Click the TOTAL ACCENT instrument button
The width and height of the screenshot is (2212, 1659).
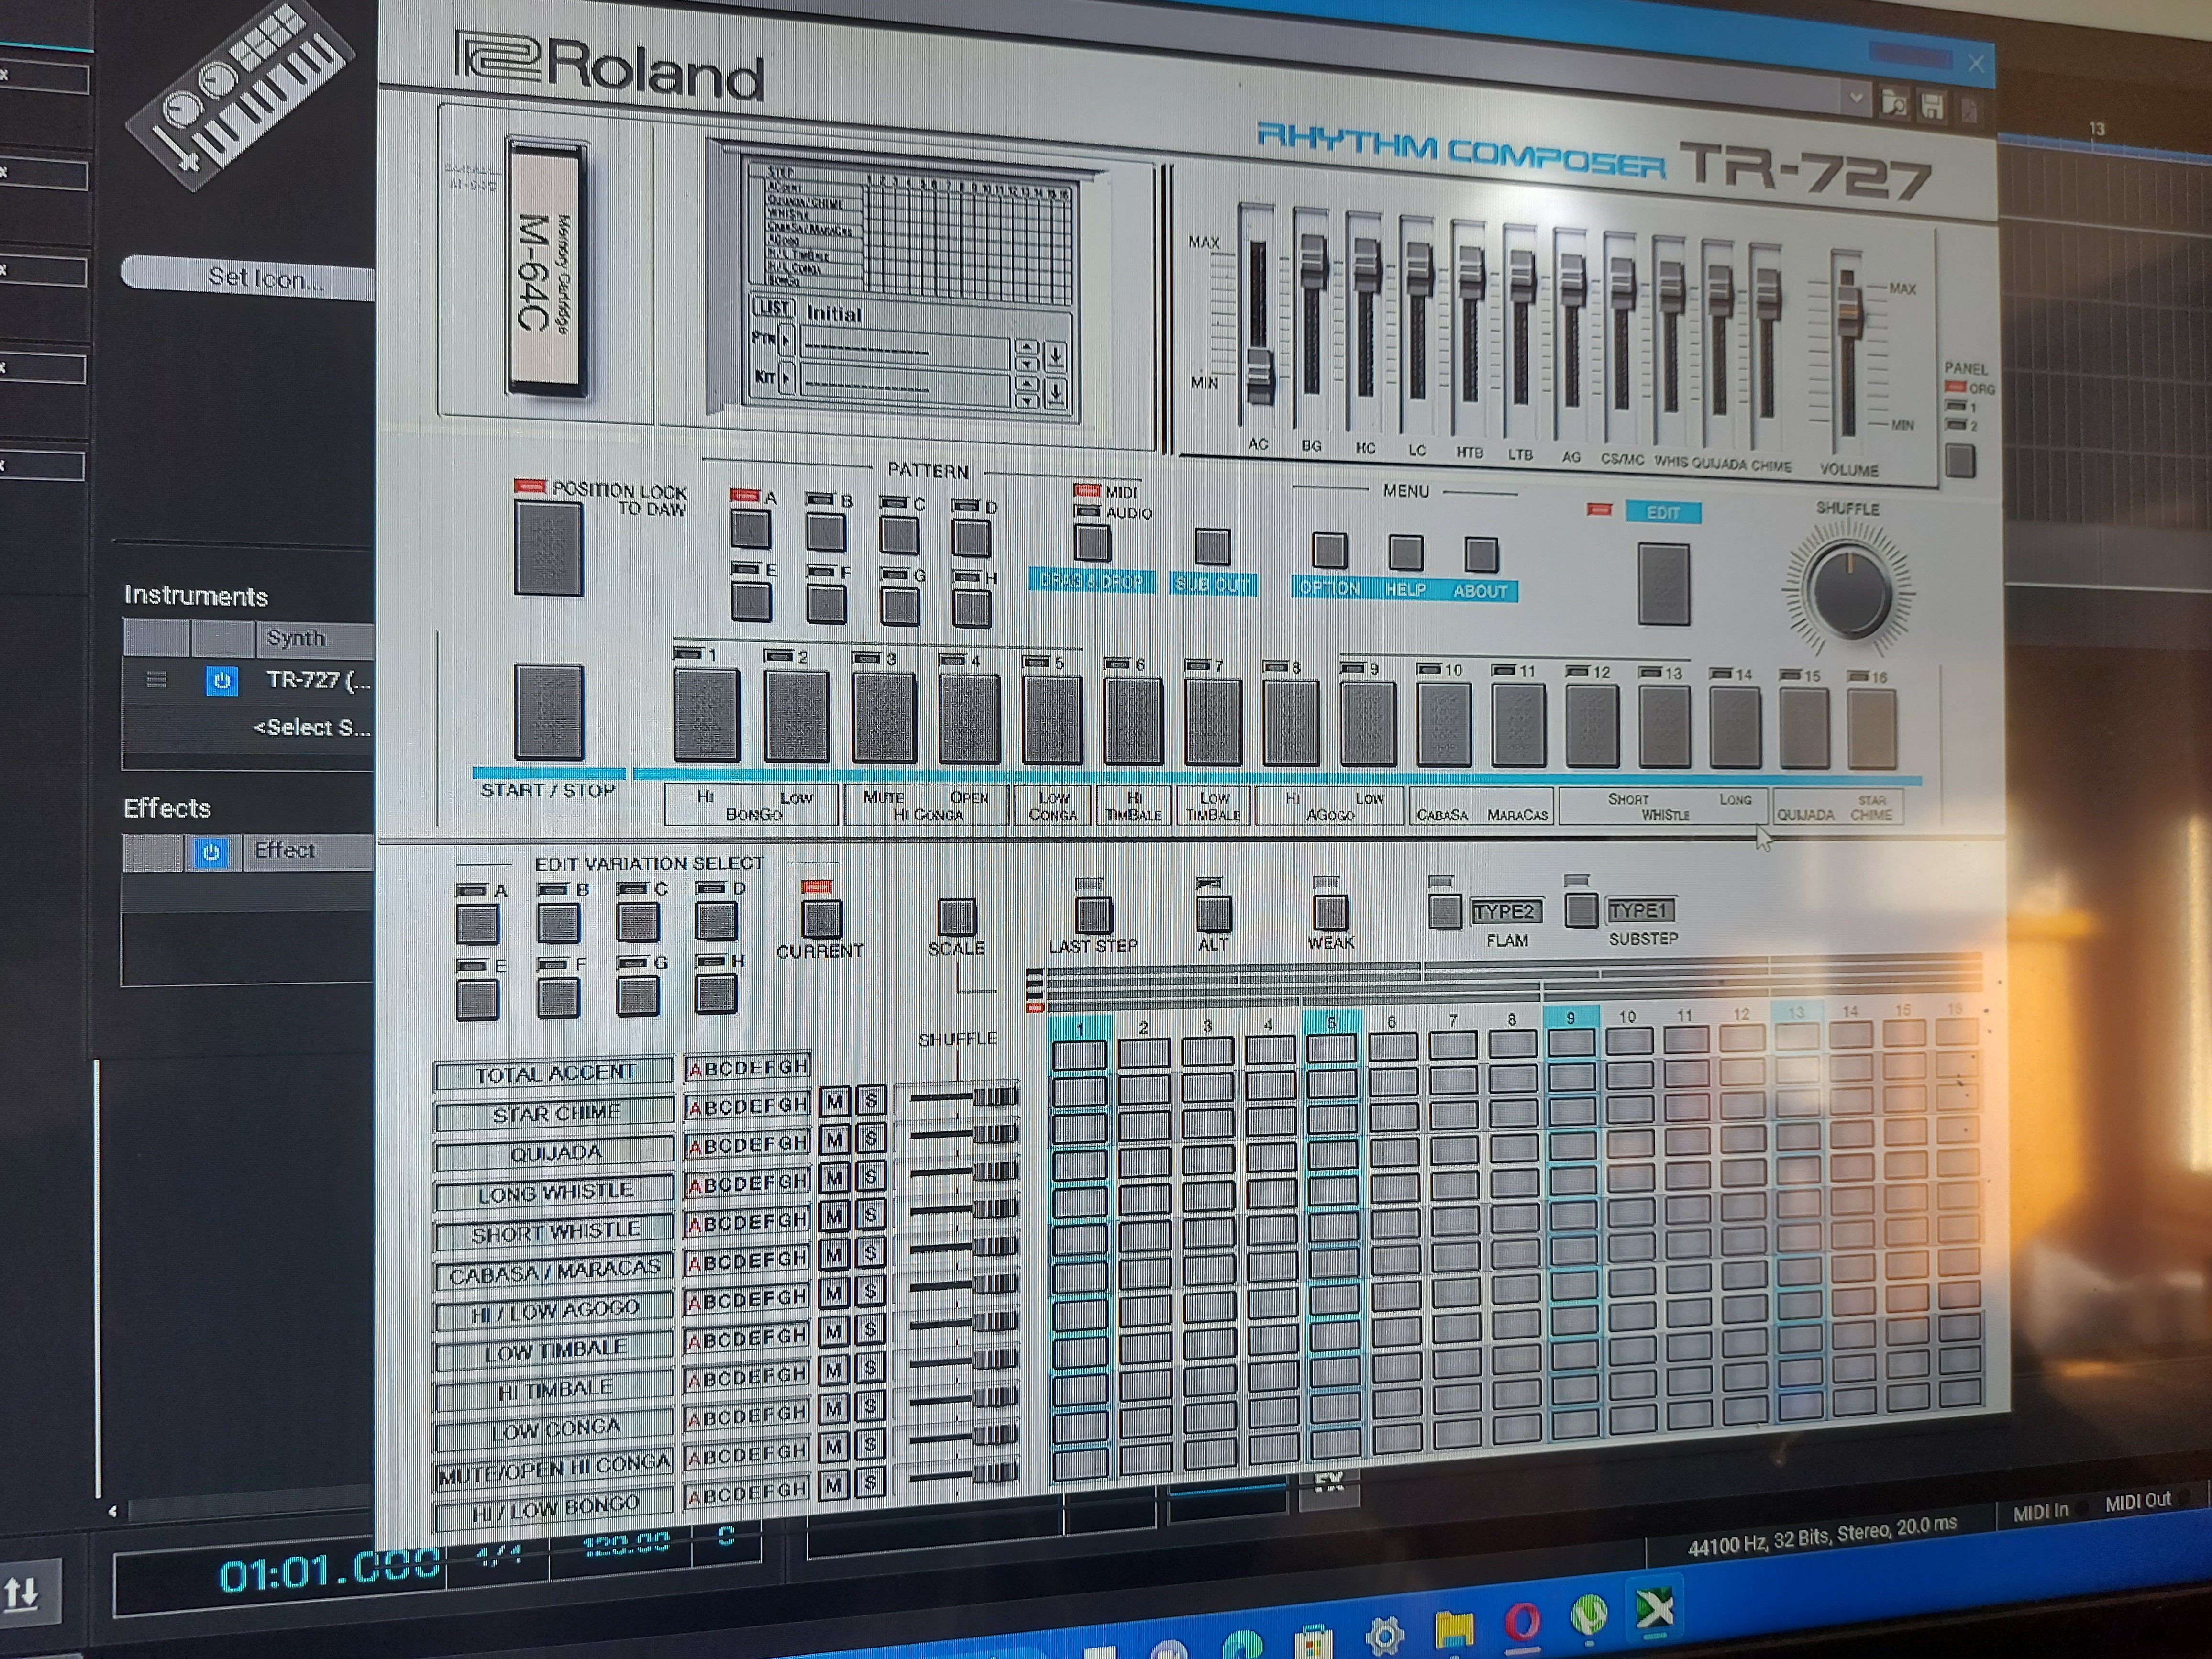pyautogui.click(x=554, y=1073)
